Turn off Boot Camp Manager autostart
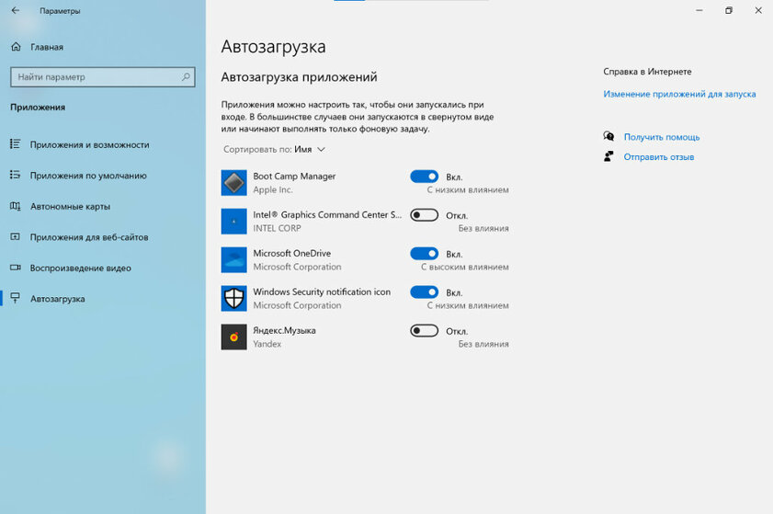773x514 pixels. coord(424,177)
